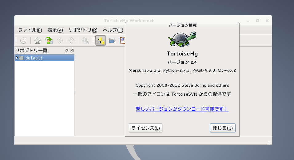Maximize the TortoiseHg Workbench window
This screenshot has width=294, height=160.
[257, 21]
